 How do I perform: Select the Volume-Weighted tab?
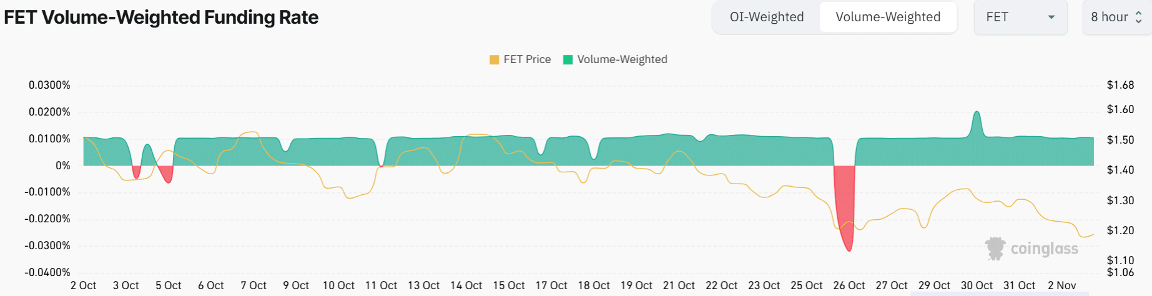click(x=887, y=17)
